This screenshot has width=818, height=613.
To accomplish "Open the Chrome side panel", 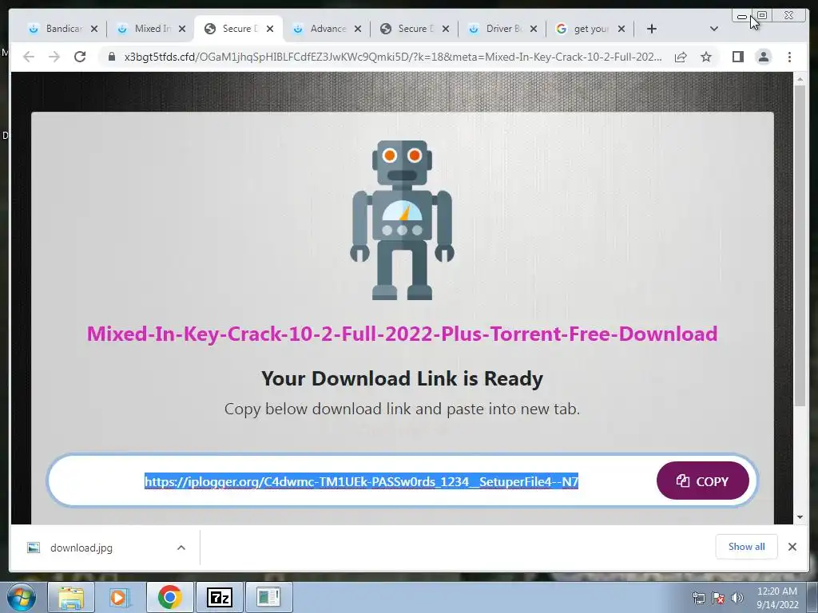I will coord(737,57).
